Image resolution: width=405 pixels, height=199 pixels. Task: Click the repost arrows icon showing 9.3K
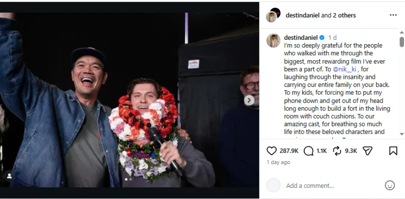coord(337,151)
